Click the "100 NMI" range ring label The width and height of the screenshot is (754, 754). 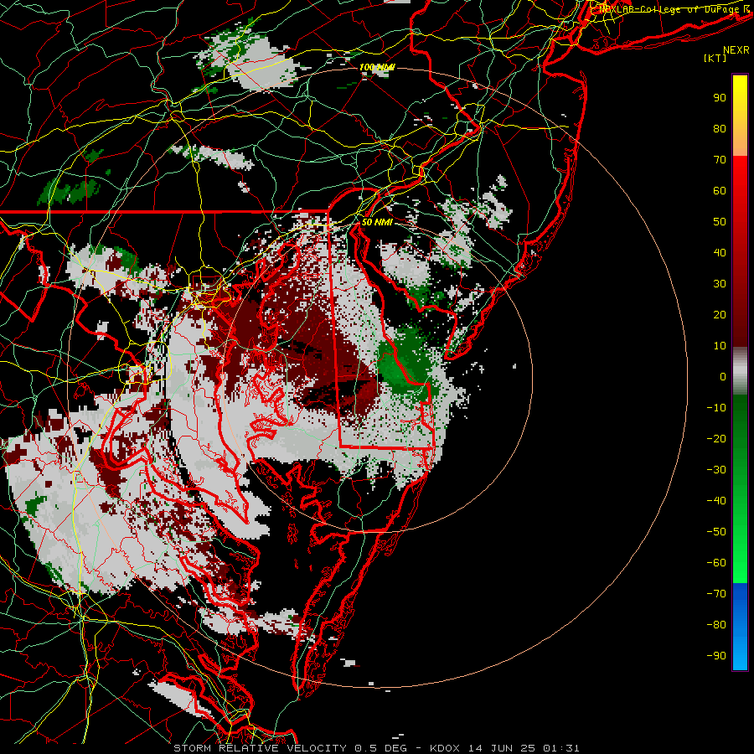[x=376, y=67]
